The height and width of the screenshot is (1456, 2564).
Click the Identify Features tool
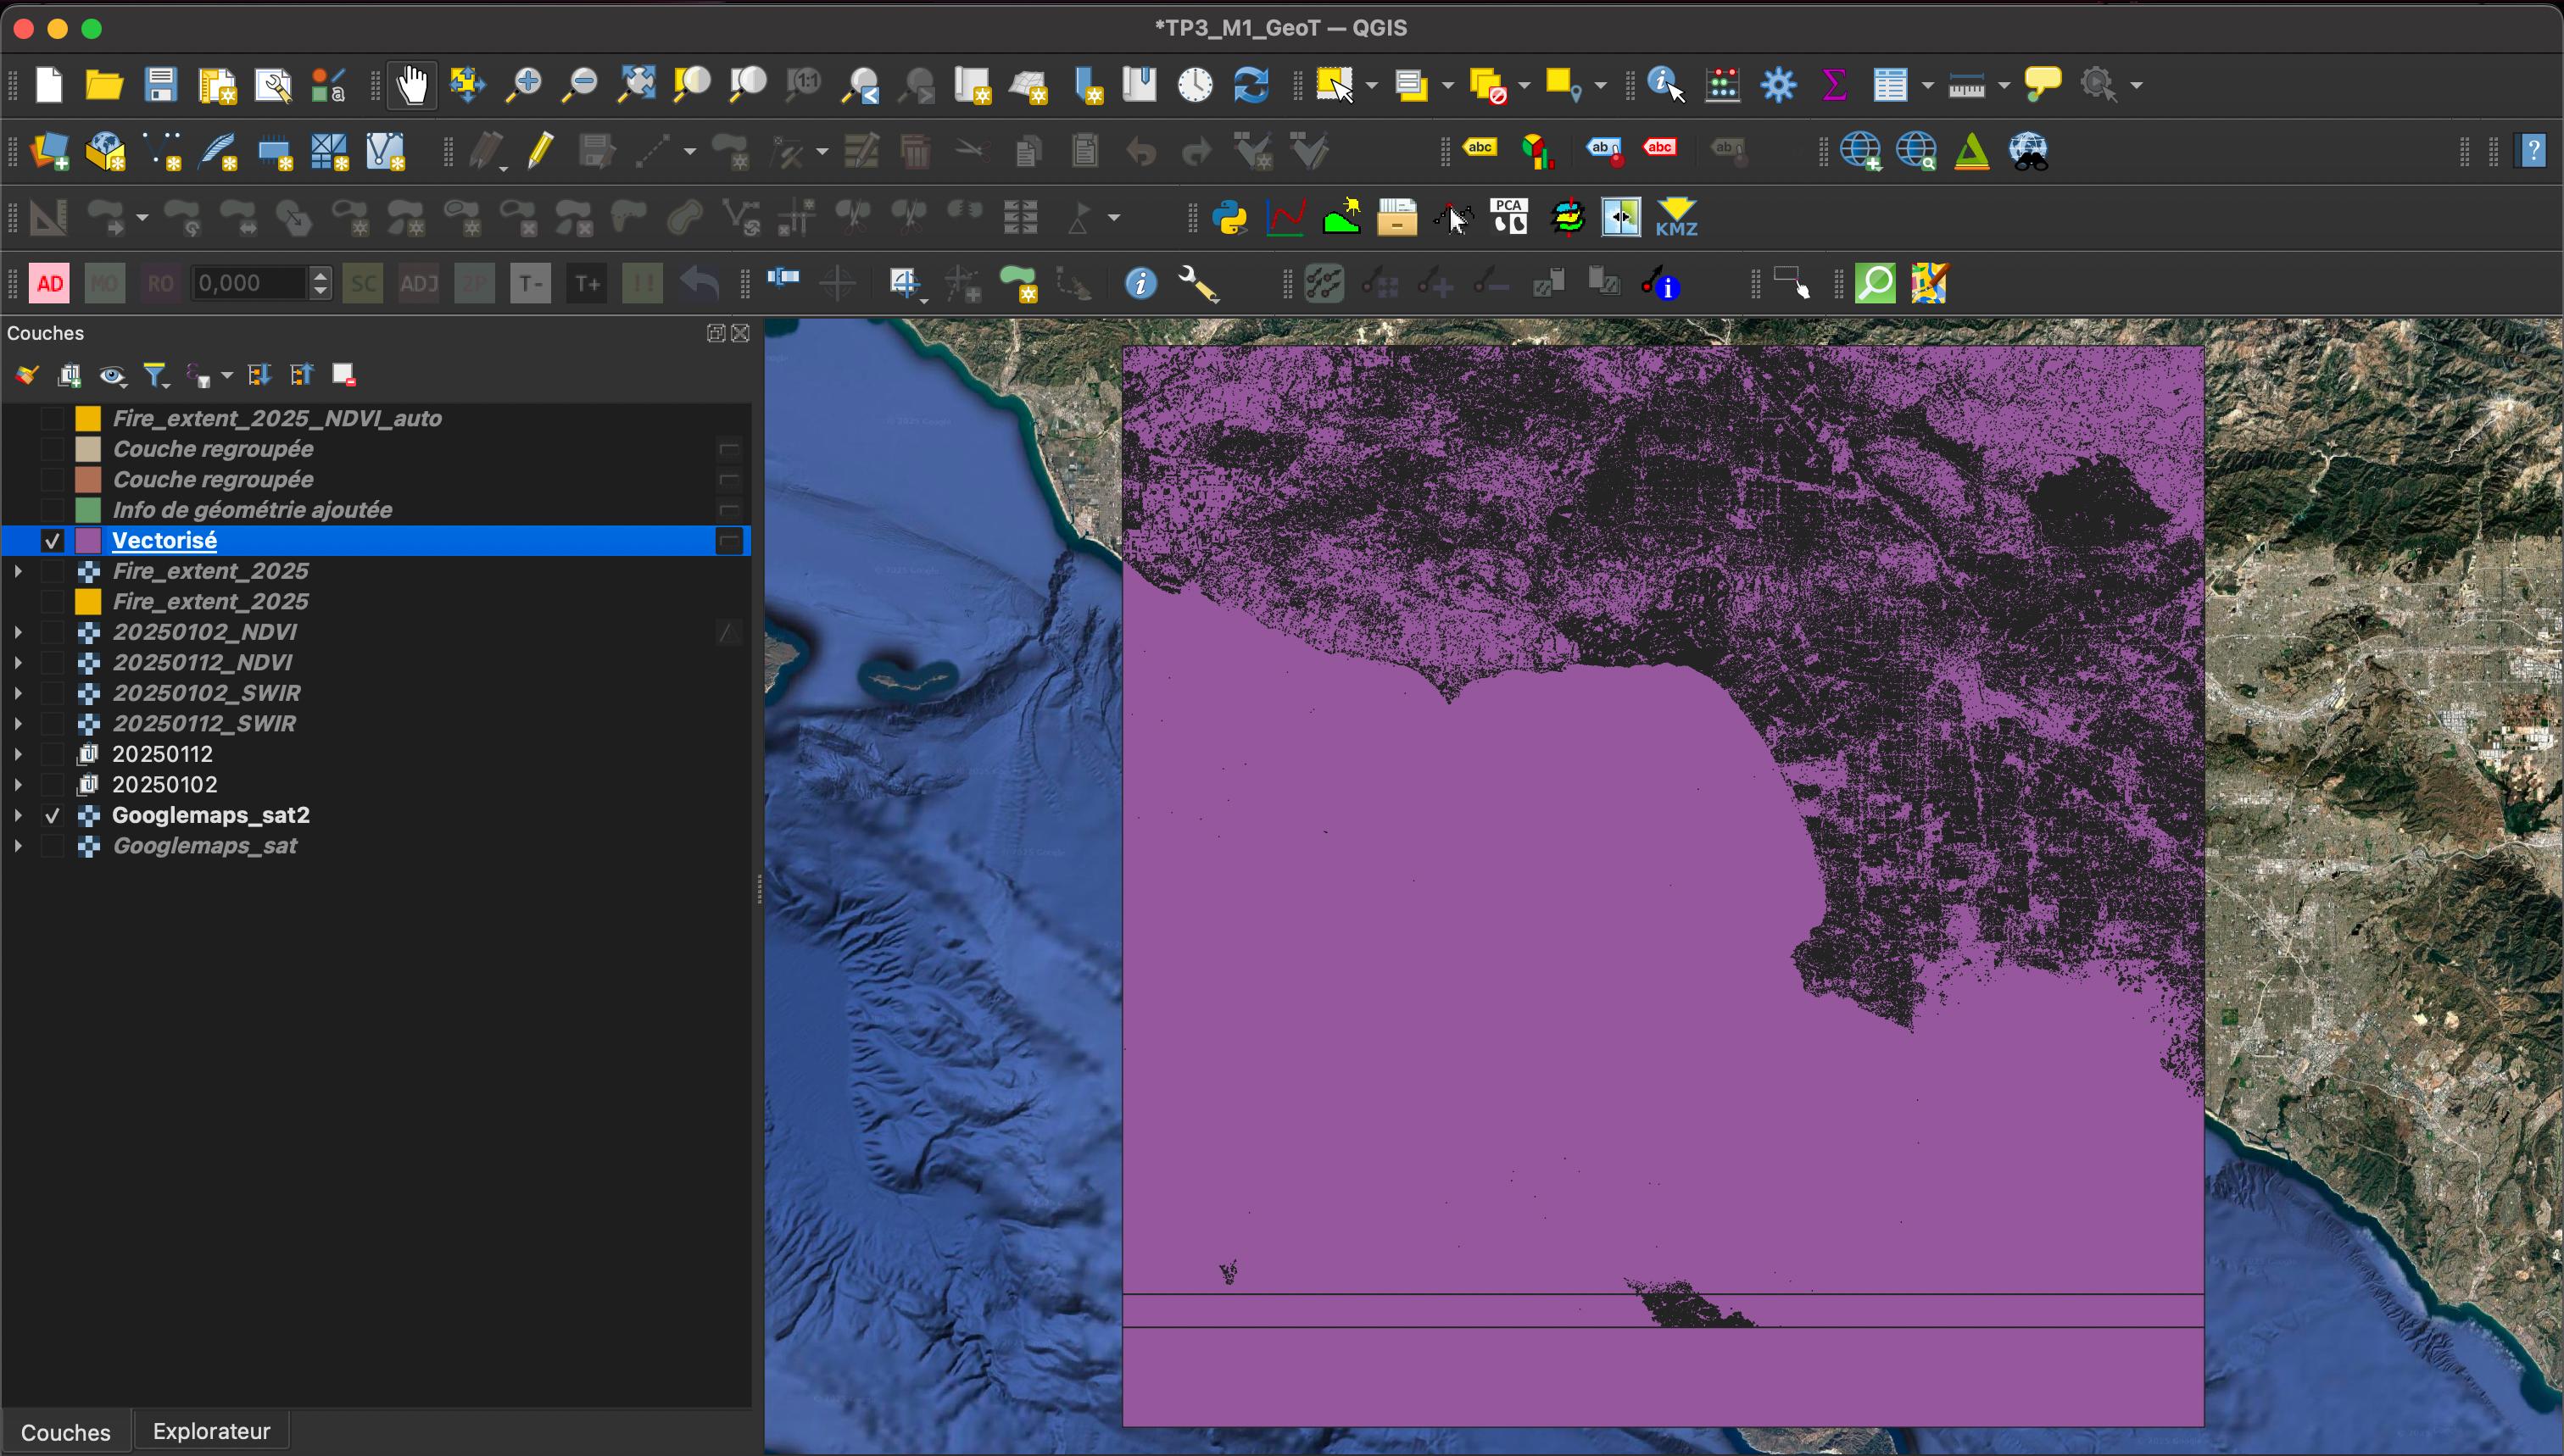click(1664, 85)
